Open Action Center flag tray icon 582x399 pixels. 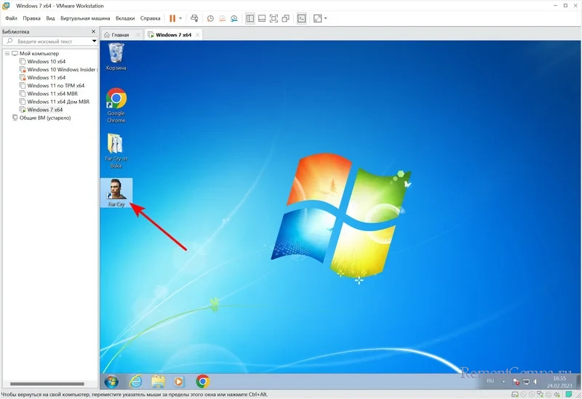[516, 382]
